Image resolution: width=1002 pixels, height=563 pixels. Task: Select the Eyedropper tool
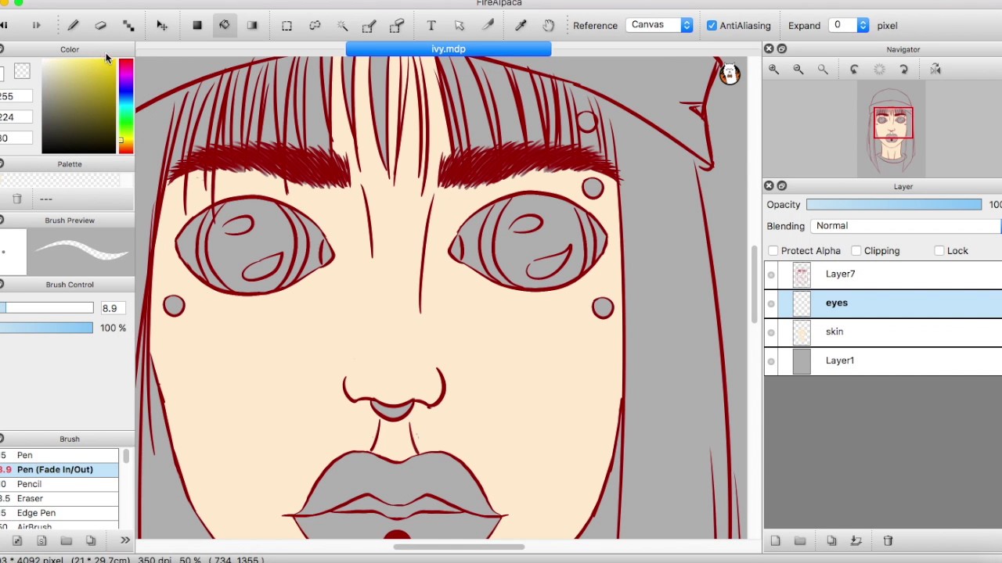521,26
